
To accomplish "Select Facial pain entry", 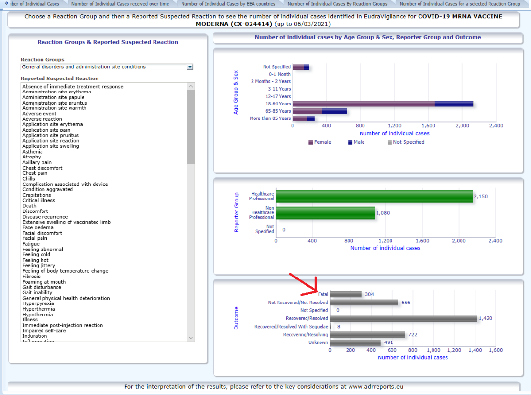I will pos(35,238).
